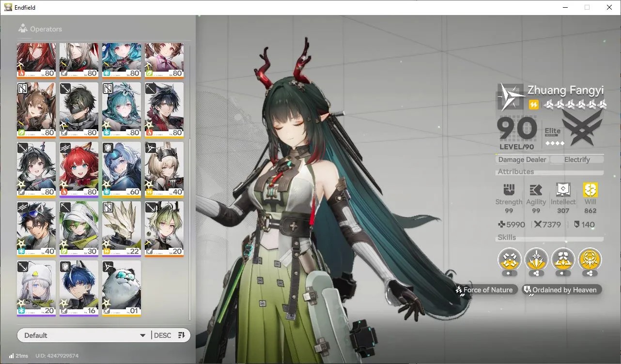Click the operator name Zhuang Fangyi
The image size is (621, 364).
pos(566,90)
